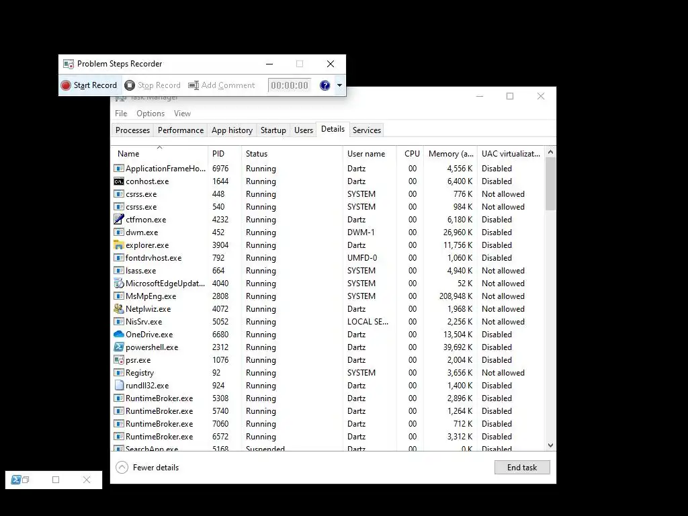
Task: Select the ctfmon.exe notepad-pen icon
Action: coord(118,220)
